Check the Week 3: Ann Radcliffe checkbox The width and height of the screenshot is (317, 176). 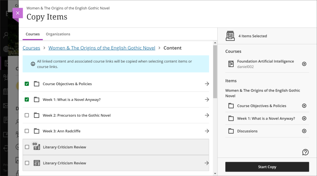pos(27,131)
